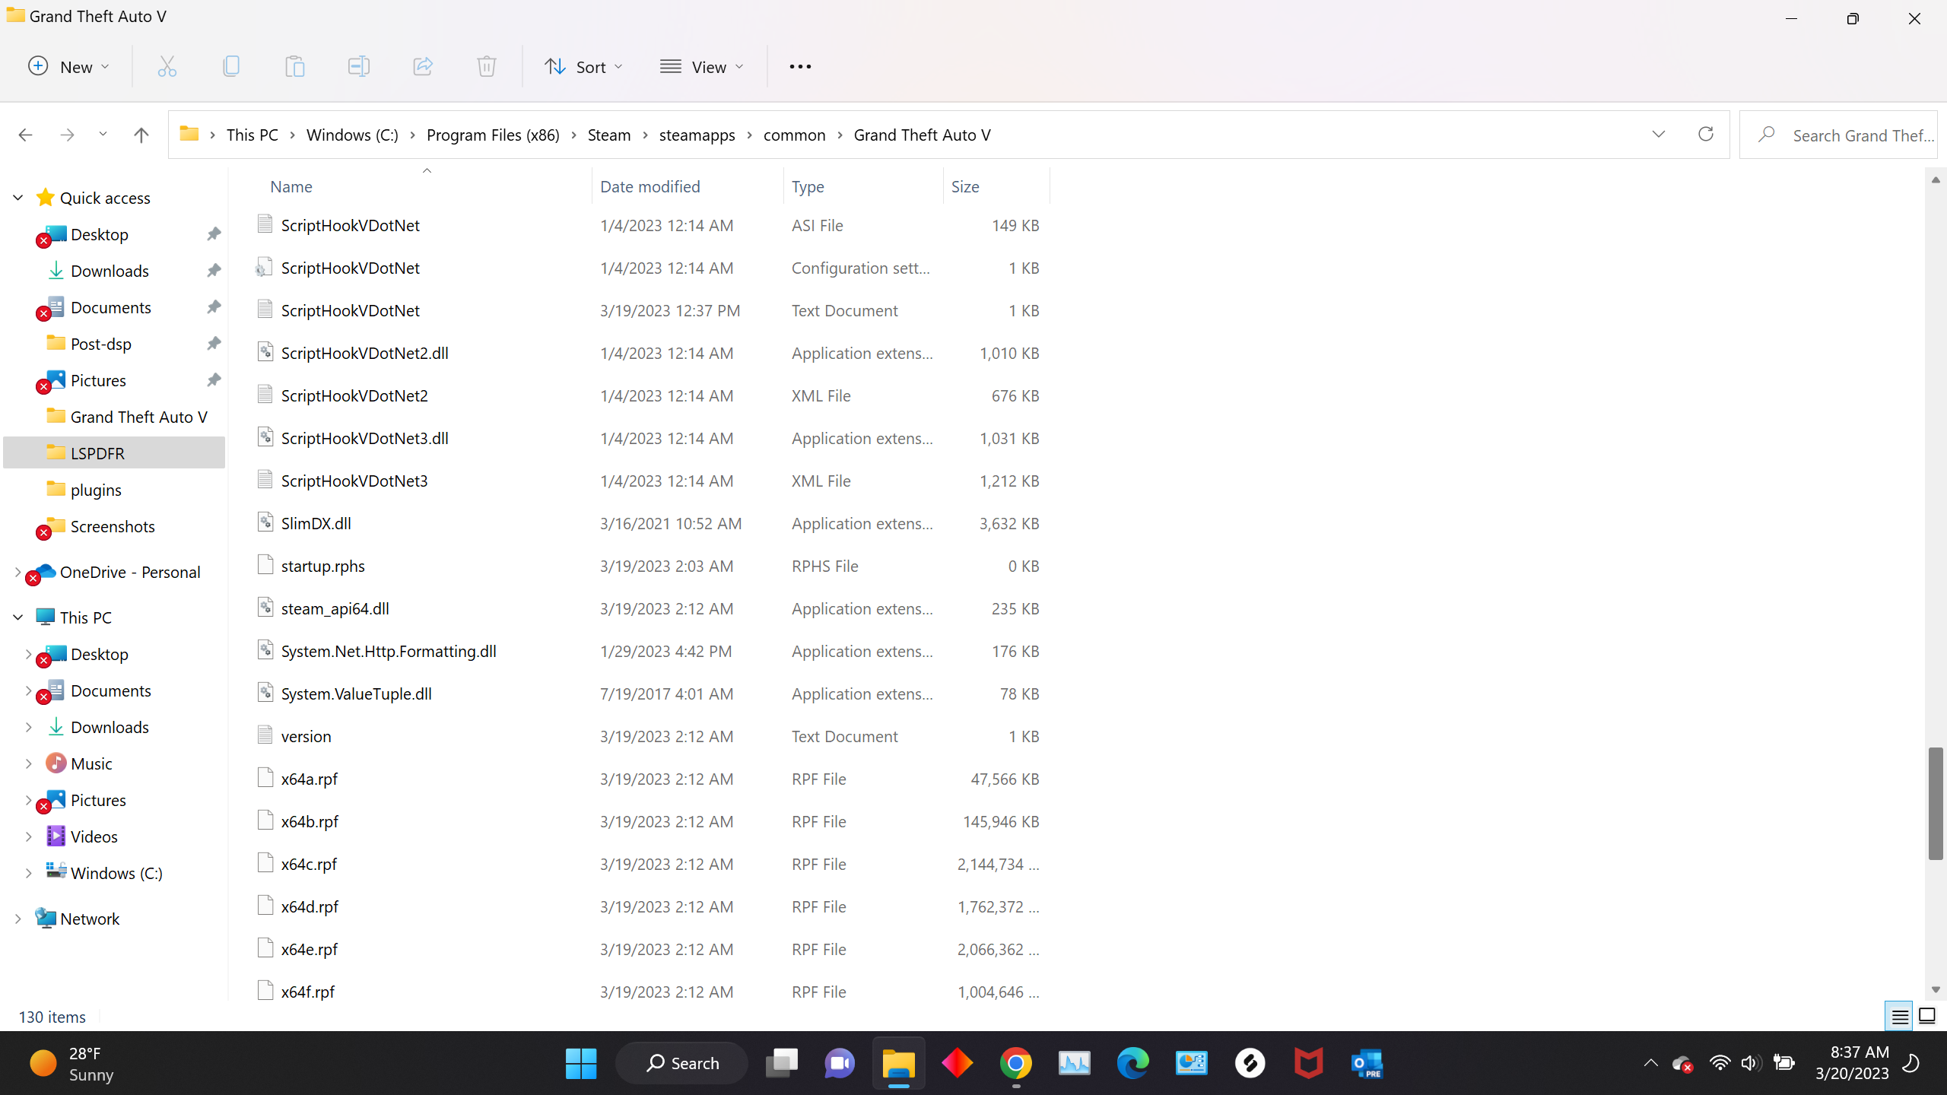This screenshot has height=1095, width=1947.
Task: Click the Copy icon in toolbar
Action: tap(231, 67)
